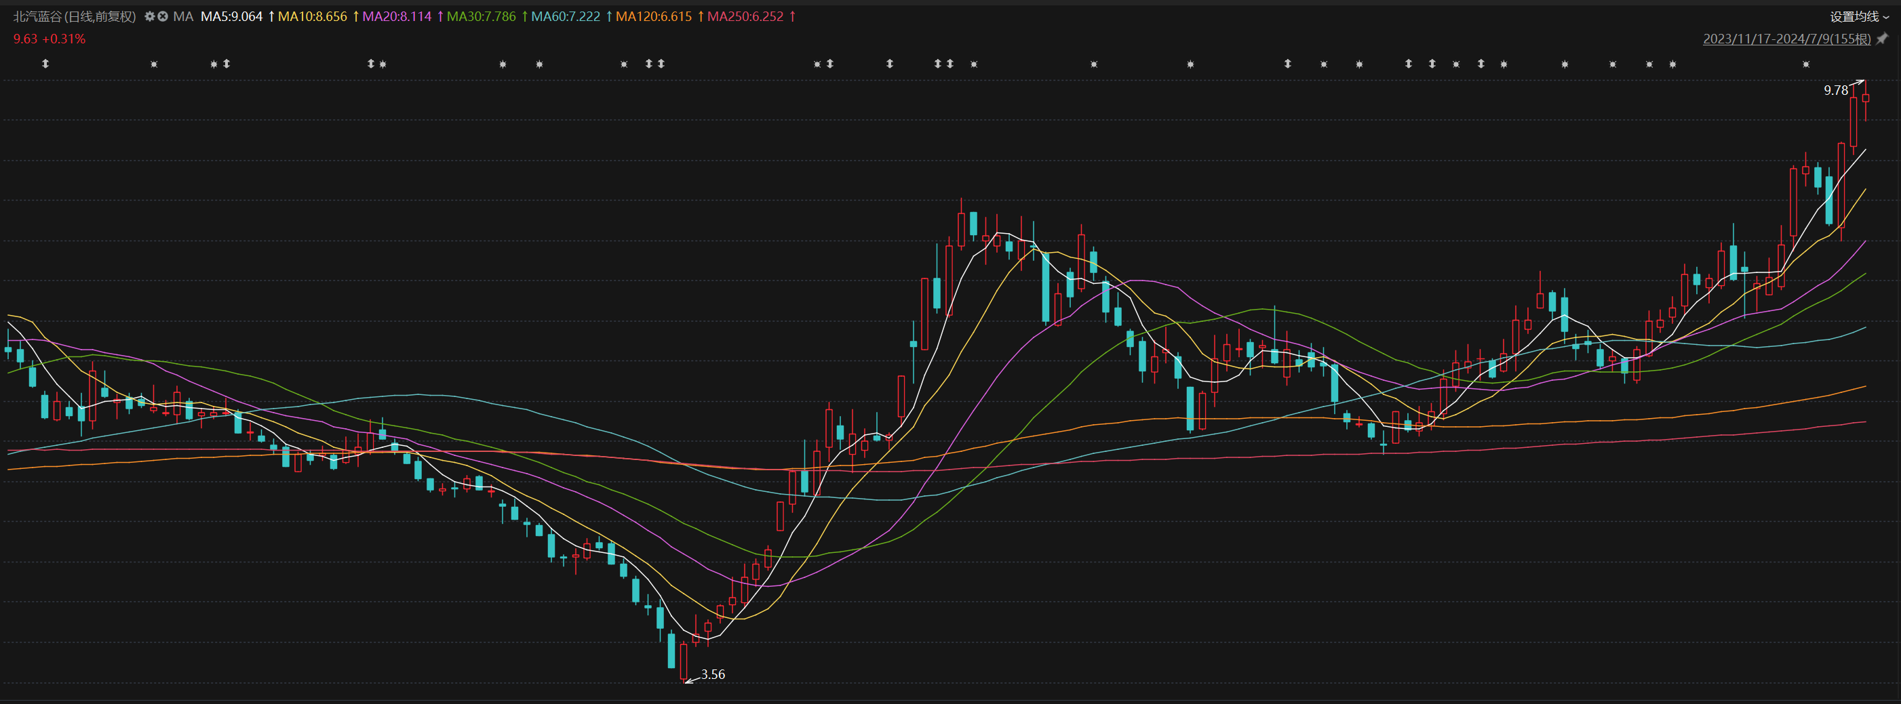Click the orange MA120:6.615 label
The height and width of the screenshot is (704, 1901).
[653, 16]
